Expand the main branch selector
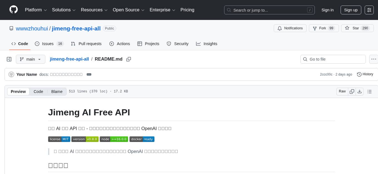 tap(31, 59)
